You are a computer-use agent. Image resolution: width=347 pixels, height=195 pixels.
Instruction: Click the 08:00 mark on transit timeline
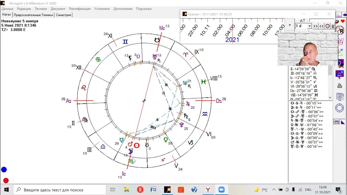(255, 30)
